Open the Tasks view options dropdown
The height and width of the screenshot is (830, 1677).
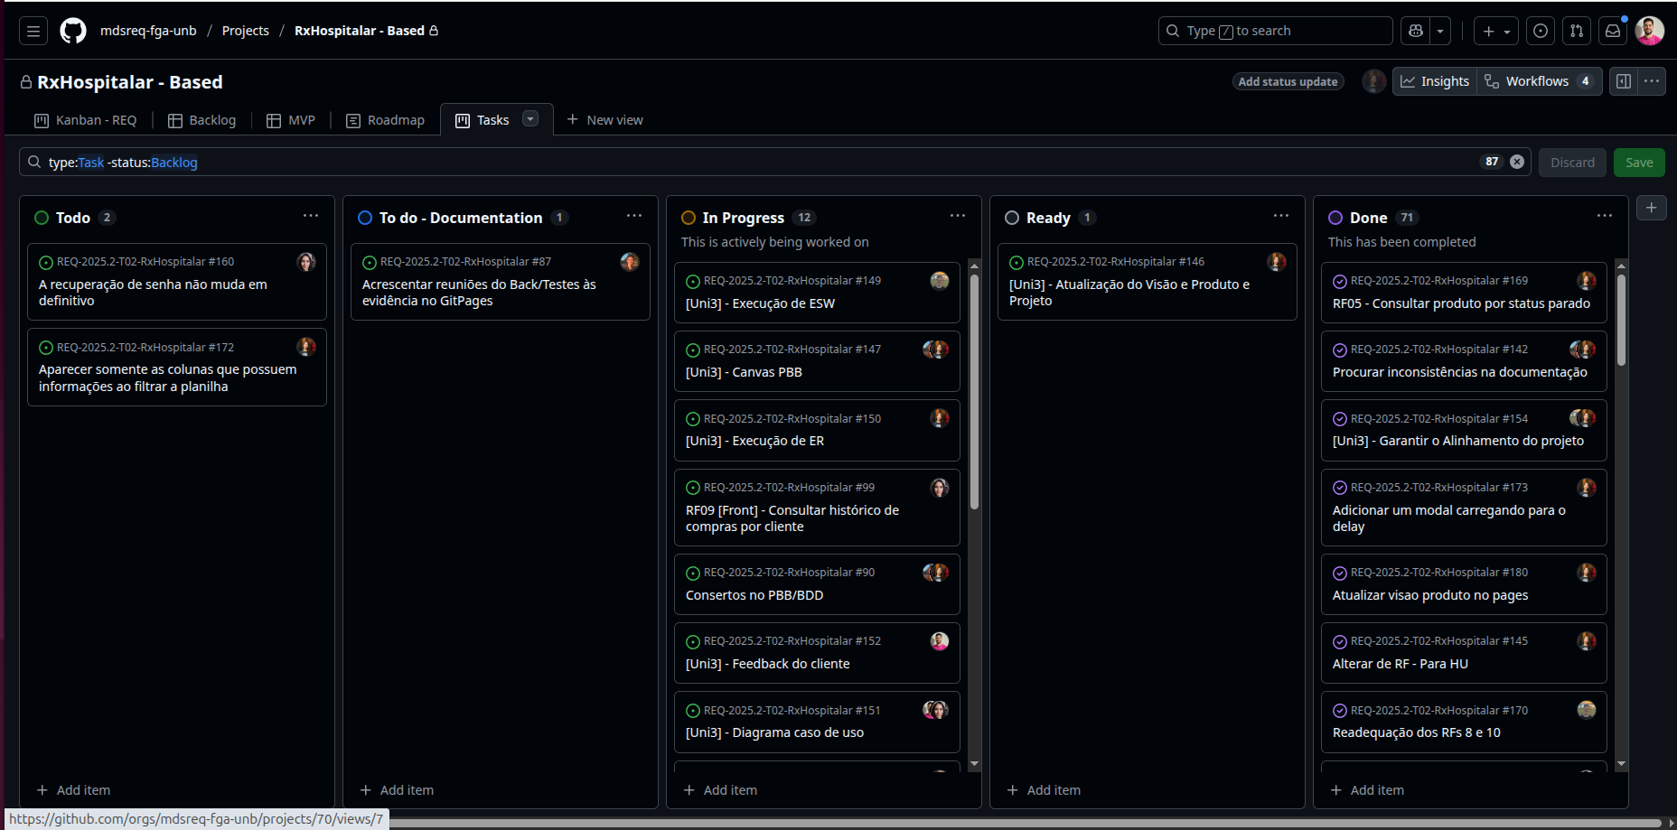(x=530, y=119)
